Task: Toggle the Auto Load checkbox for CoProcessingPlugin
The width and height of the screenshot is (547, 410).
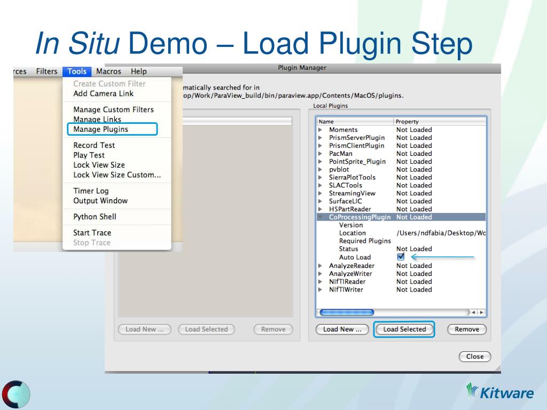Action: pos(401,257)
